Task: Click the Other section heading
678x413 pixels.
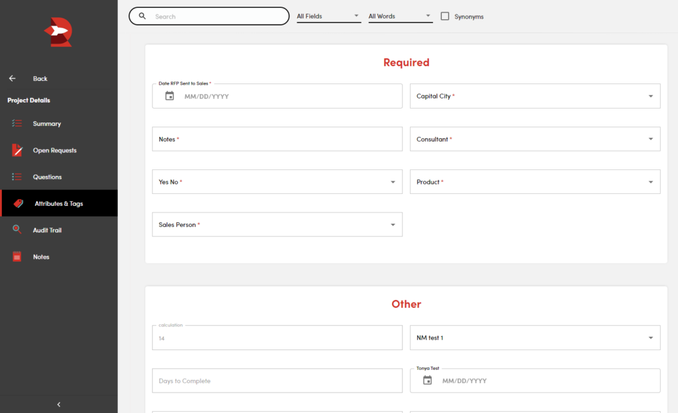Action: 407,304
